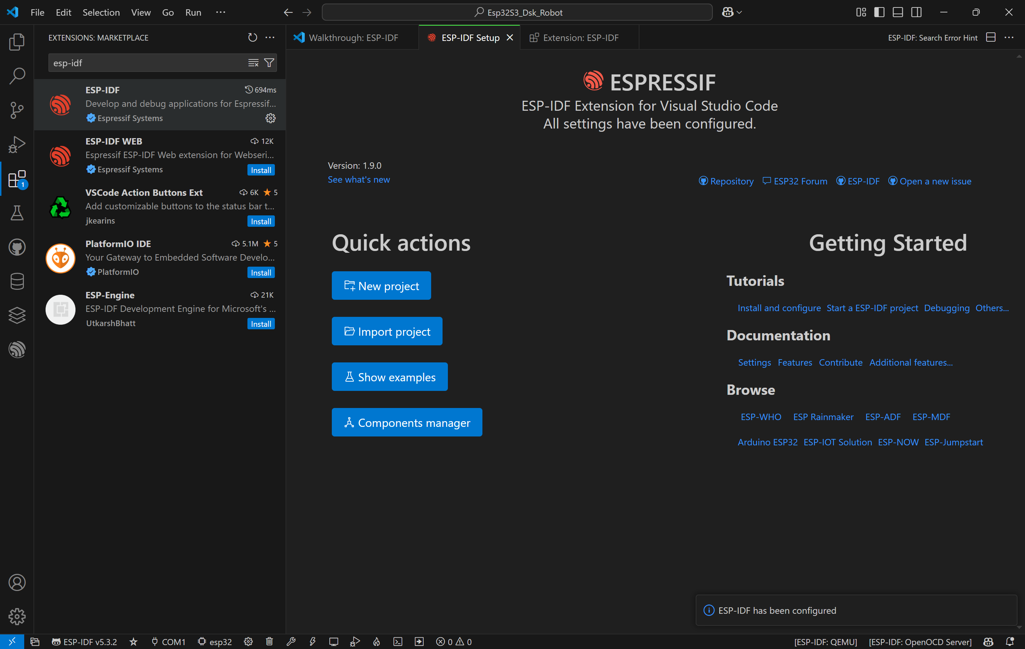The image size is (1025, 649).
Task: Open the Copilot chat dropdown arrow
Action: point(739,12)
